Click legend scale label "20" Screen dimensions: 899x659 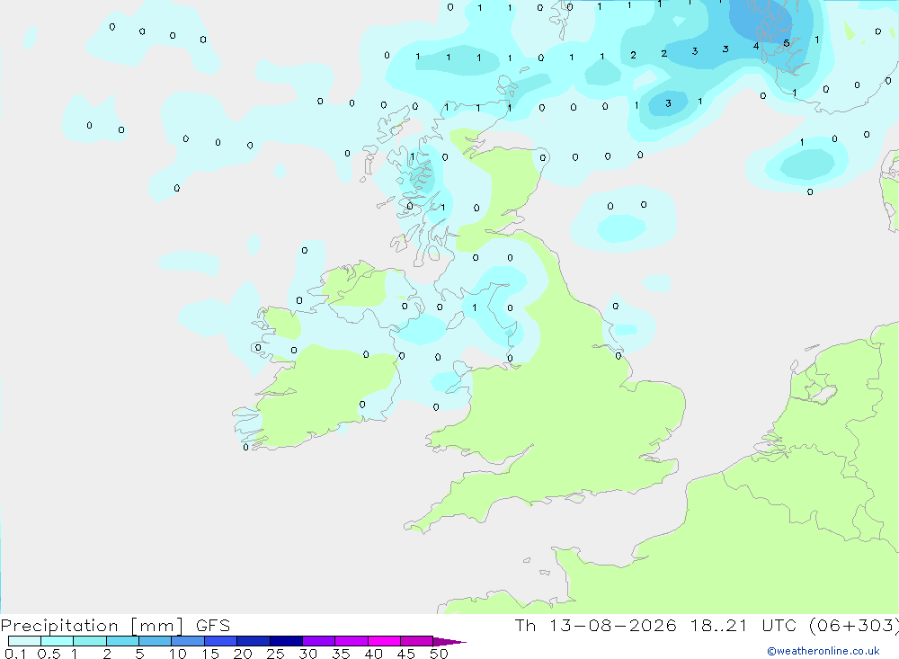tap(243, 654)
